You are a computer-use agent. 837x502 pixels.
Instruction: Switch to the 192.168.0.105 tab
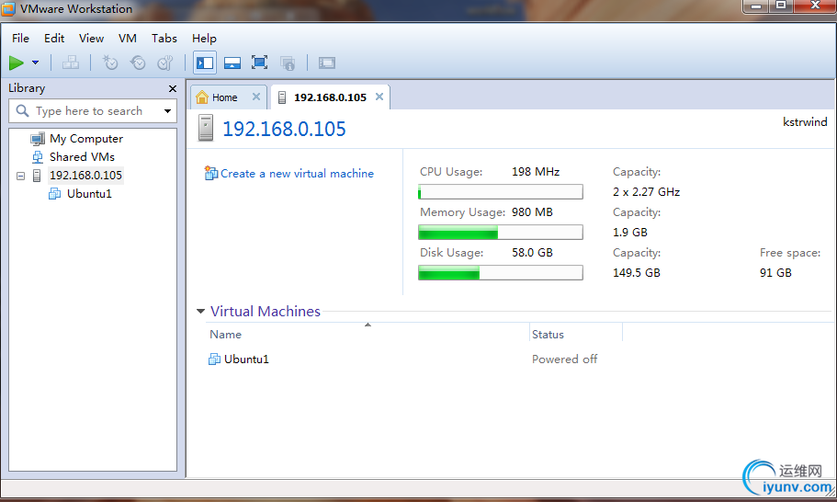click(330, 97)
